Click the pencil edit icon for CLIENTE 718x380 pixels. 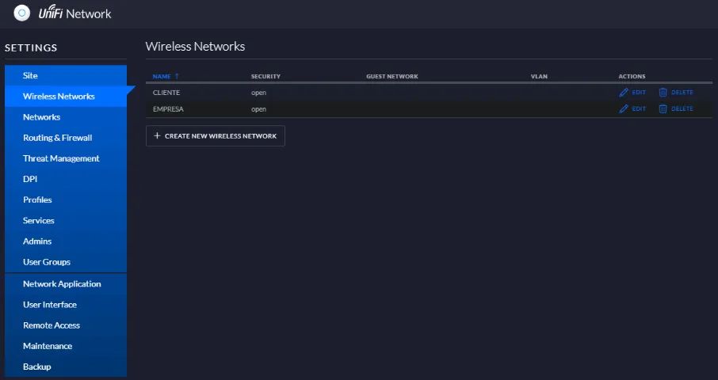click(624, 93)
